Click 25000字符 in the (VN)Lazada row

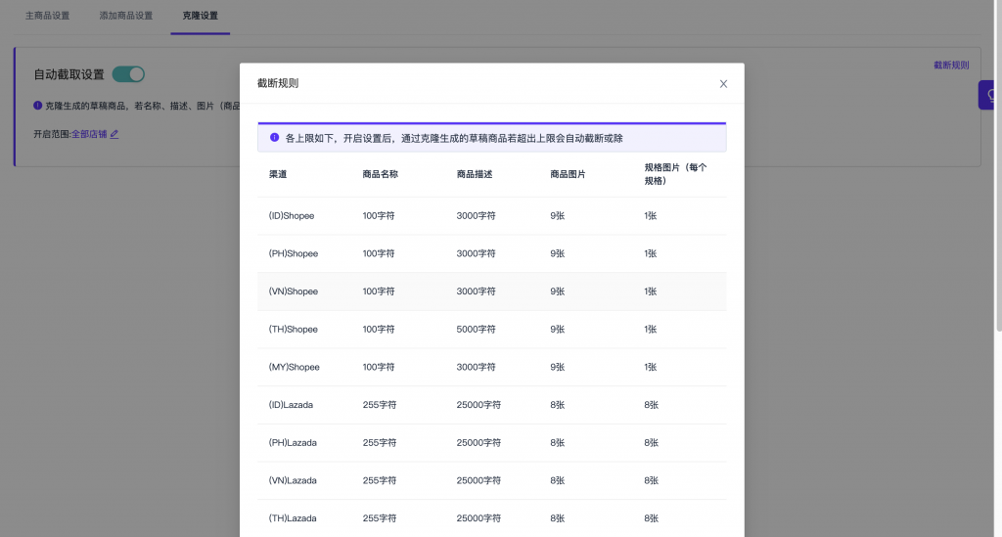478,480
